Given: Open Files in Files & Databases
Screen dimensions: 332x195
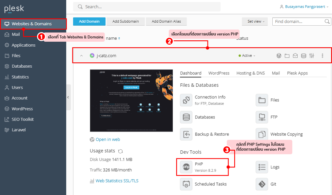Looking at the screenshot, I should coord(267,100).
